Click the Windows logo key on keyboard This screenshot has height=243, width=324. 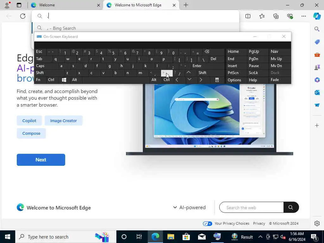coord(64,80)
